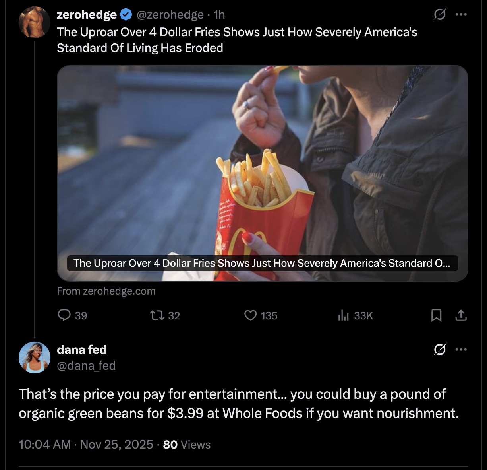This screenshot has width=487, height=470.
Task: Open zerohedge profile picture
Action: coord(34,22)
